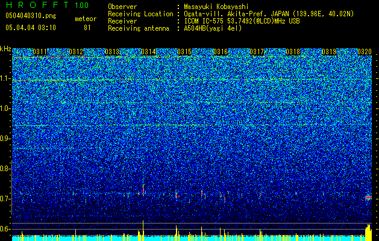Click the 1.1 frequency axis label

pyautogui.click(x=5, y=78)
